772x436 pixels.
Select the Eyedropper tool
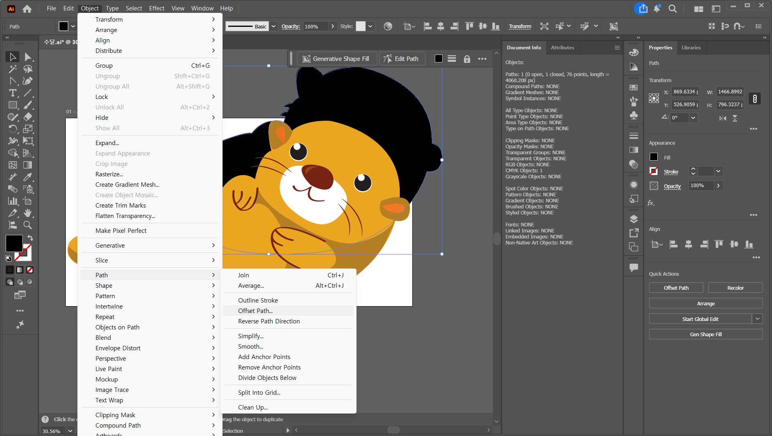[x=27, y=177]
